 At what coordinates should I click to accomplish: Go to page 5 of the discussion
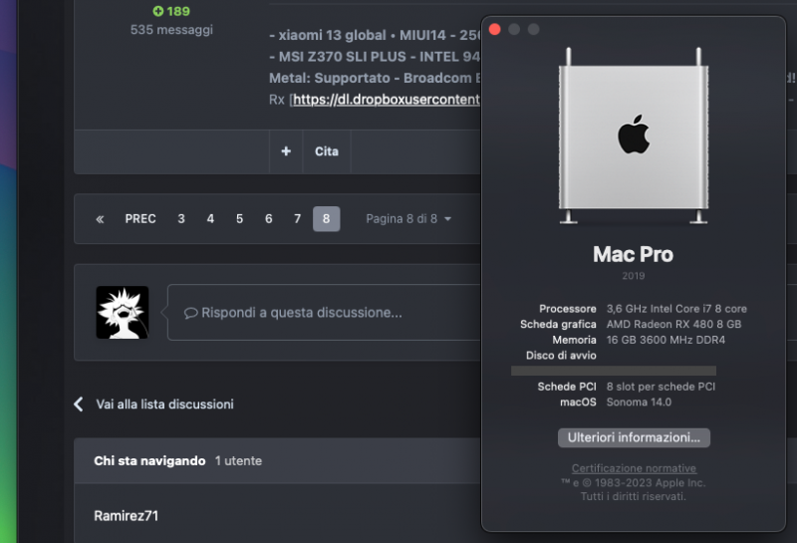coord(239,219)
